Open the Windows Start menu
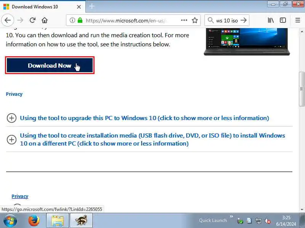 point(10,221)
